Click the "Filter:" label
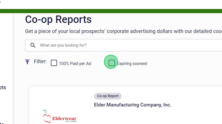Screen dimensions: 222x124 [40, 62]
